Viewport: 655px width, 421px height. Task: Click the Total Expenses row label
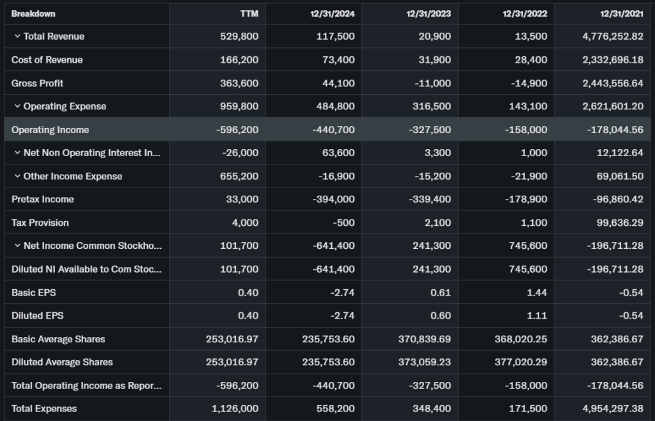click(44, 408)
